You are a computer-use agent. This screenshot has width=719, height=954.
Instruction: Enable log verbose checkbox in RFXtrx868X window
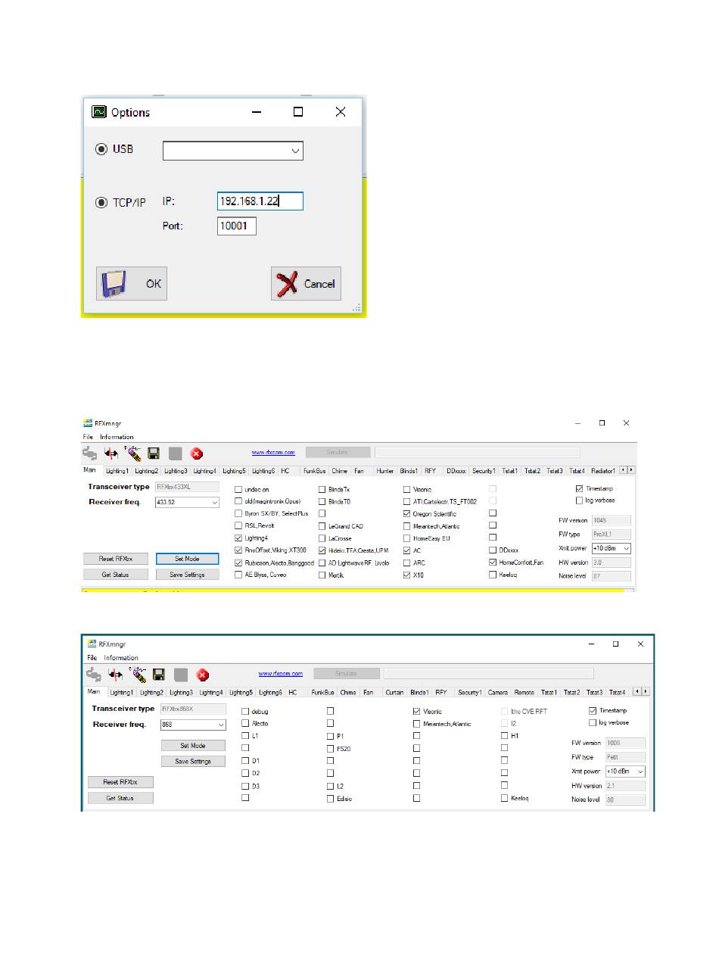click(x=593, y=722)
